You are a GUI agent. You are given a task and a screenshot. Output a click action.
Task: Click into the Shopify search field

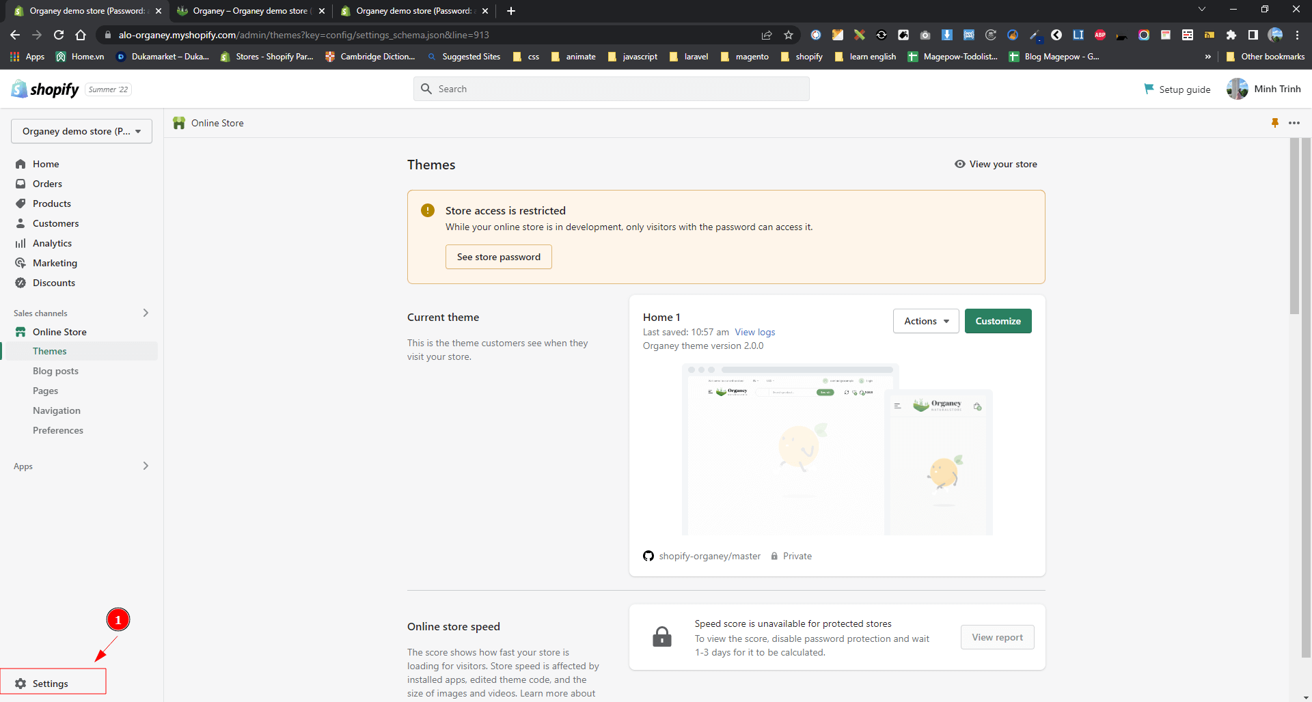click(x=612, y=89)
